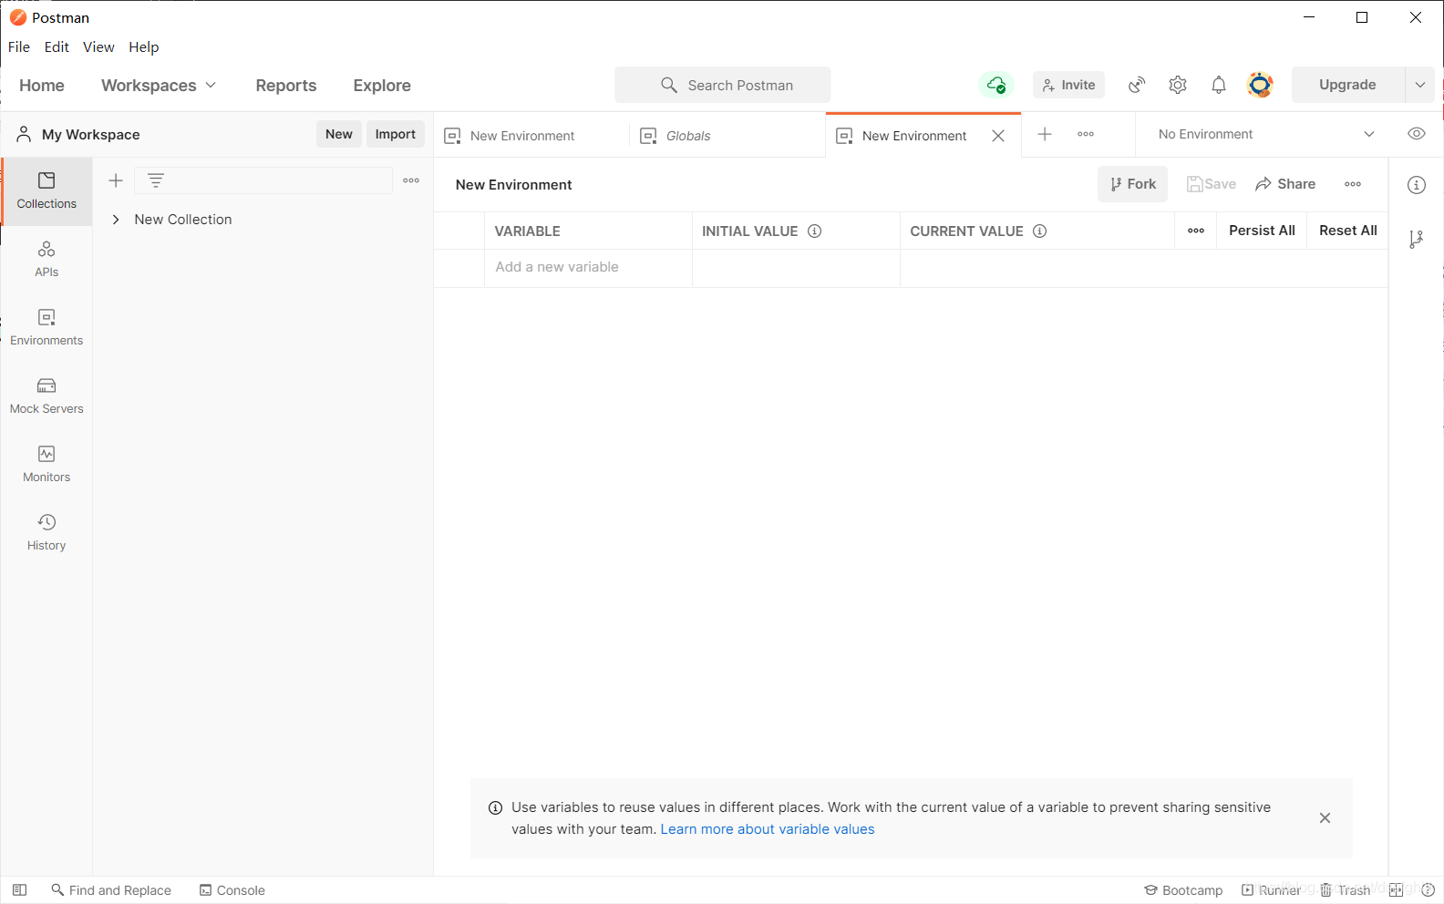
Task: Click Reset All
Action: pos(1348,231)
